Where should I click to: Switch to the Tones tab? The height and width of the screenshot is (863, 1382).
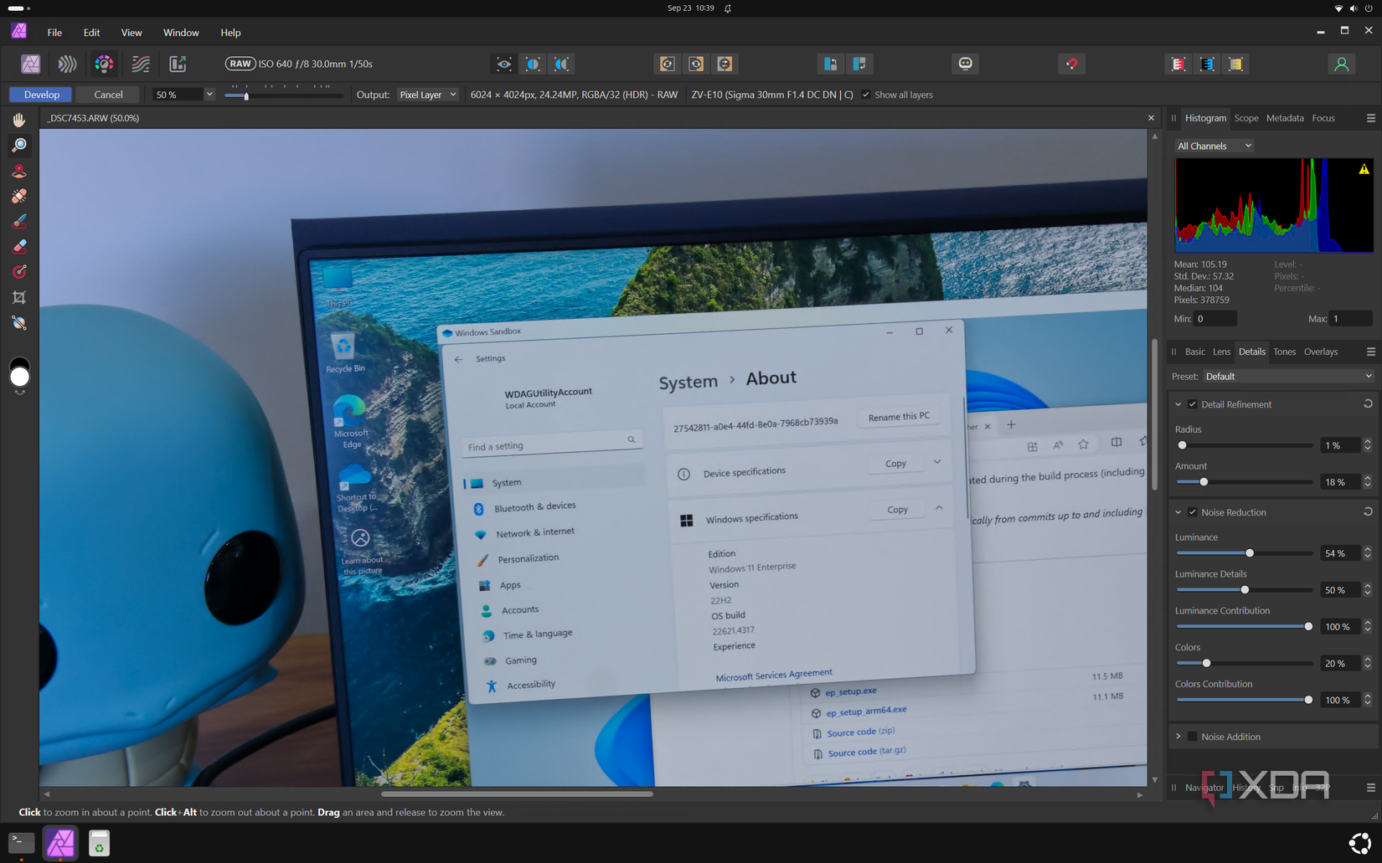(1284, 352)
